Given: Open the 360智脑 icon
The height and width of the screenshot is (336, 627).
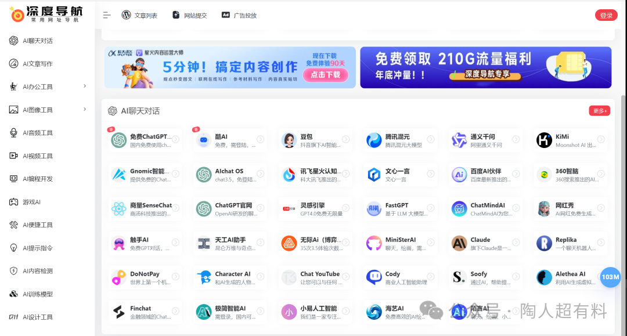Looking at the screenshot, I should (x=544, y=175).
